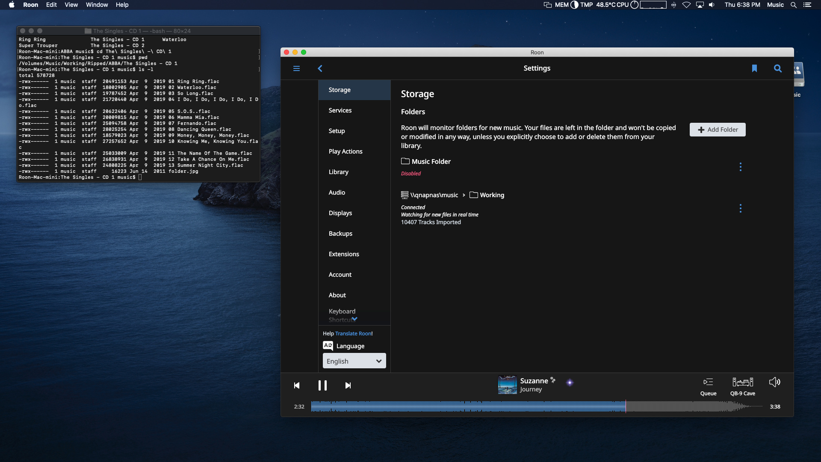Select the Displays settings tab

point(354,213)
